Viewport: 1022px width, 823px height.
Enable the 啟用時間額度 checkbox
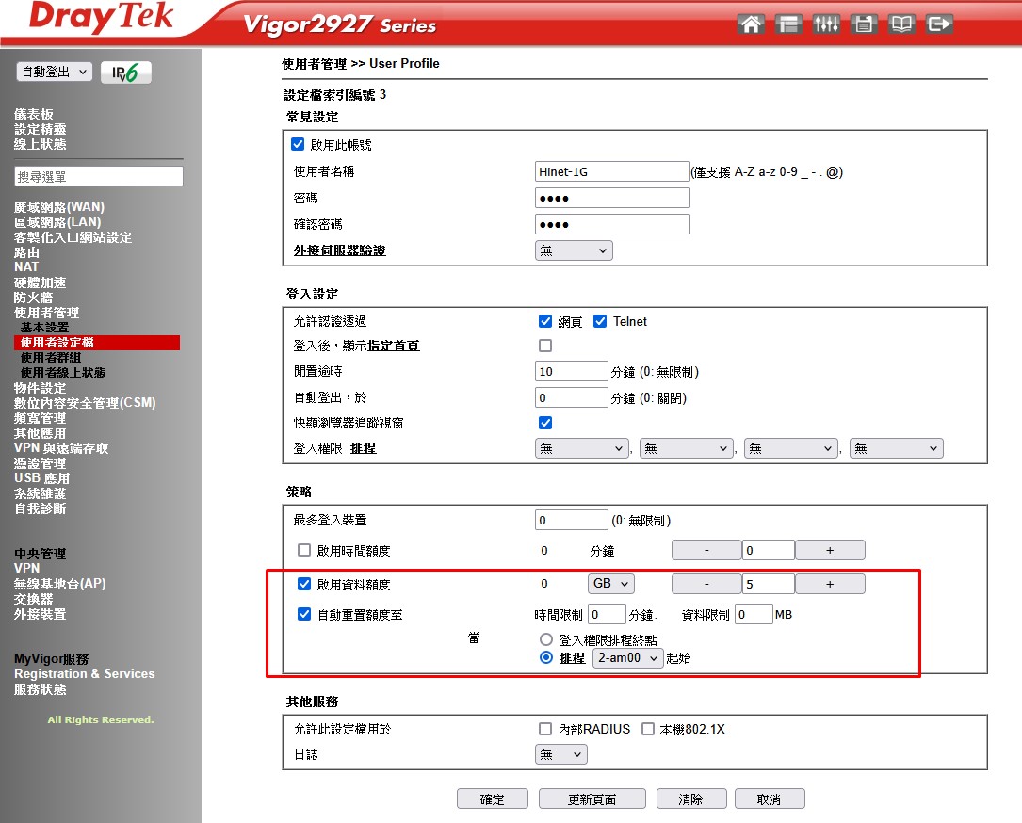pyautogui.click(x=304, y=550)
